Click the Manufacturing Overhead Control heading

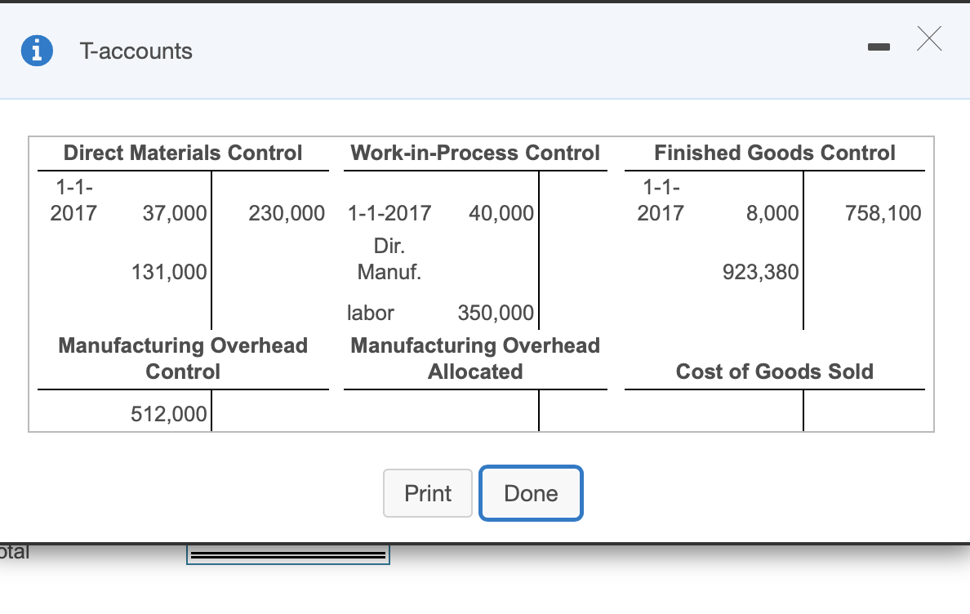183,358
